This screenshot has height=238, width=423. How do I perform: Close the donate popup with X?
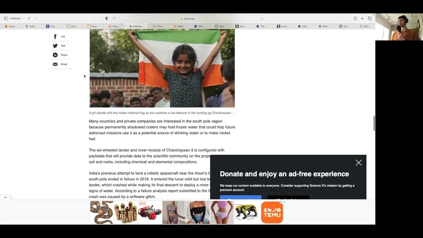[x=359, y=163]
